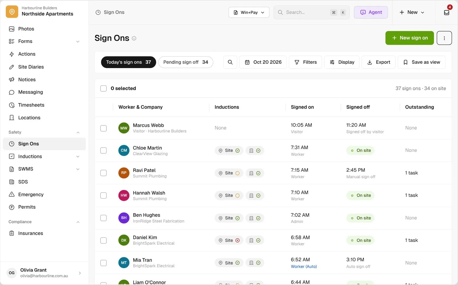Open the three-dot more options menu
Viewport: 458px width, 285px height.
pos(444,38)
